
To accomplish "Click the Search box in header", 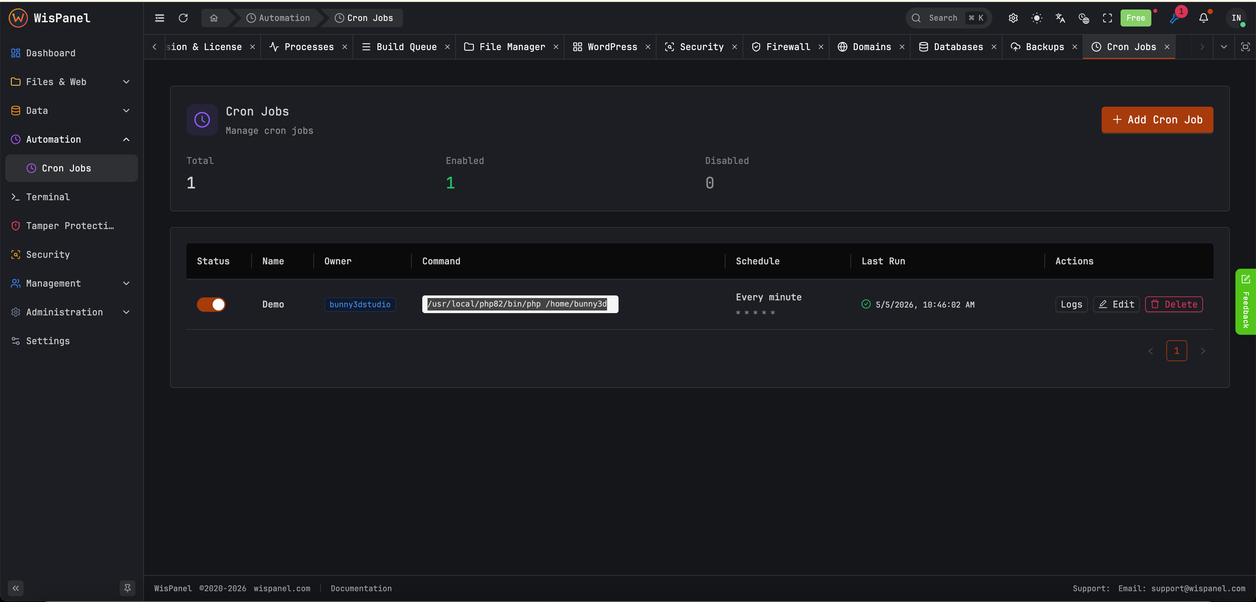I will tap(948, 18).
